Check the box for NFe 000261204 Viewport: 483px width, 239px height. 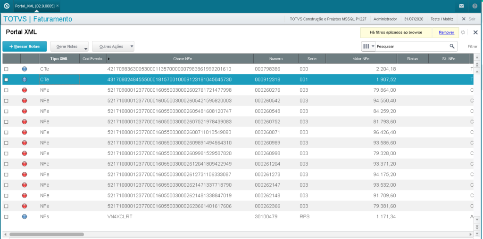6,164
